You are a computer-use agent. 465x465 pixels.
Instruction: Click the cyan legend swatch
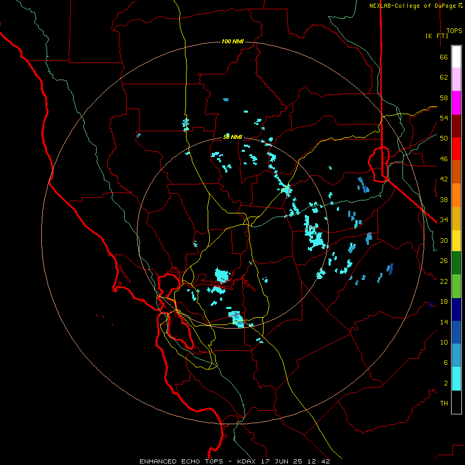pyautogui.click(x=456, y=379)
